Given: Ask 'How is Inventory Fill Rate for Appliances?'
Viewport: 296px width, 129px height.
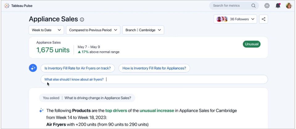Looking at the screenshot, I should click(x=154, y=68).
